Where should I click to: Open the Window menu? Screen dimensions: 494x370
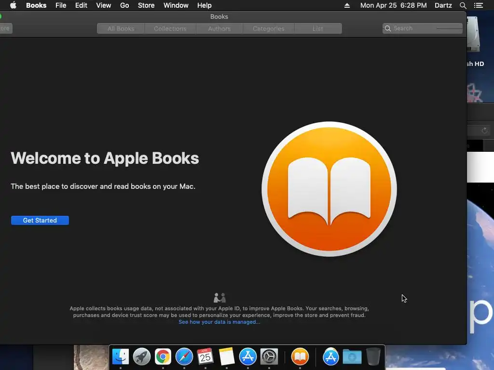pos(176,5)
